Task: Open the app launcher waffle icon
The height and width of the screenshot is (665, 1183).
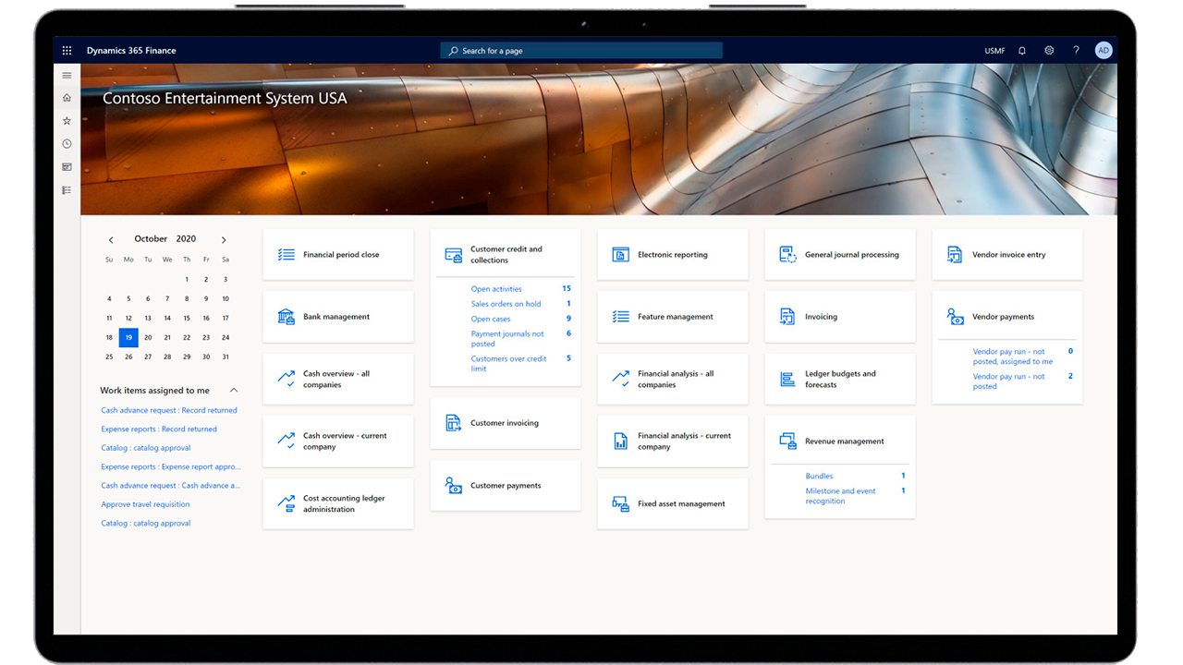Action: tap(67, 51)
